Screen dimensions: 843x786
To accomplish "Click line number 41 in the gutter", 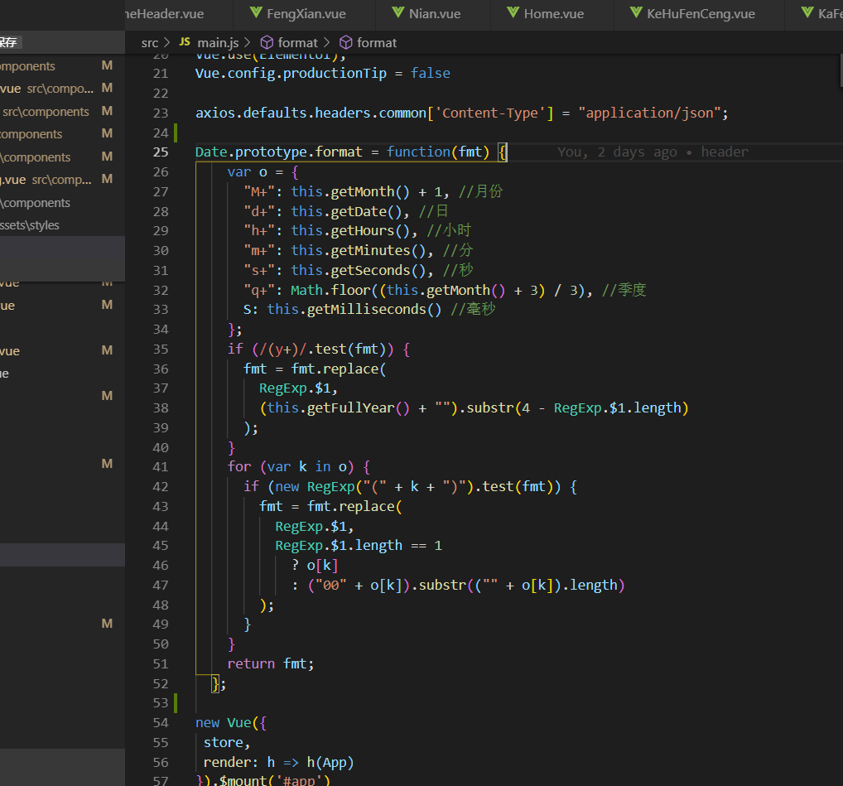I will pyautogui.click(x=161, y=466).
